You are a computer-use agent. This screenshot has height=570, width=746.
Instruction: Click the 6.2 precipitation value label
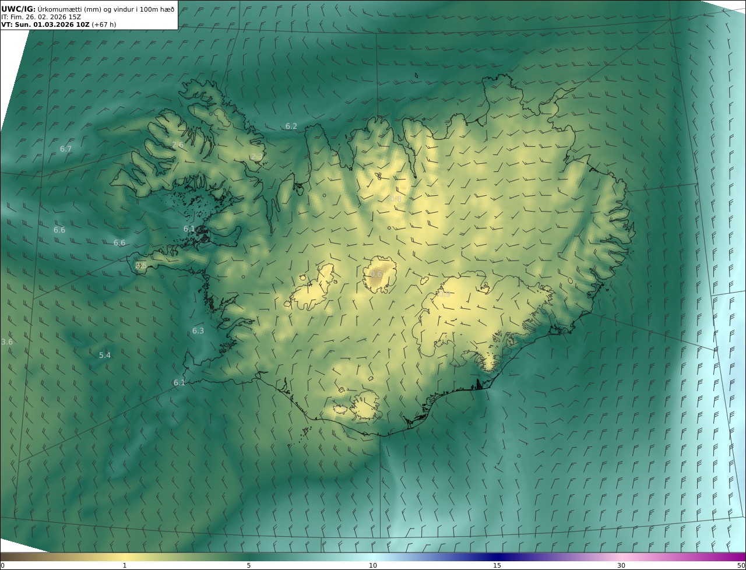point(291,126)
